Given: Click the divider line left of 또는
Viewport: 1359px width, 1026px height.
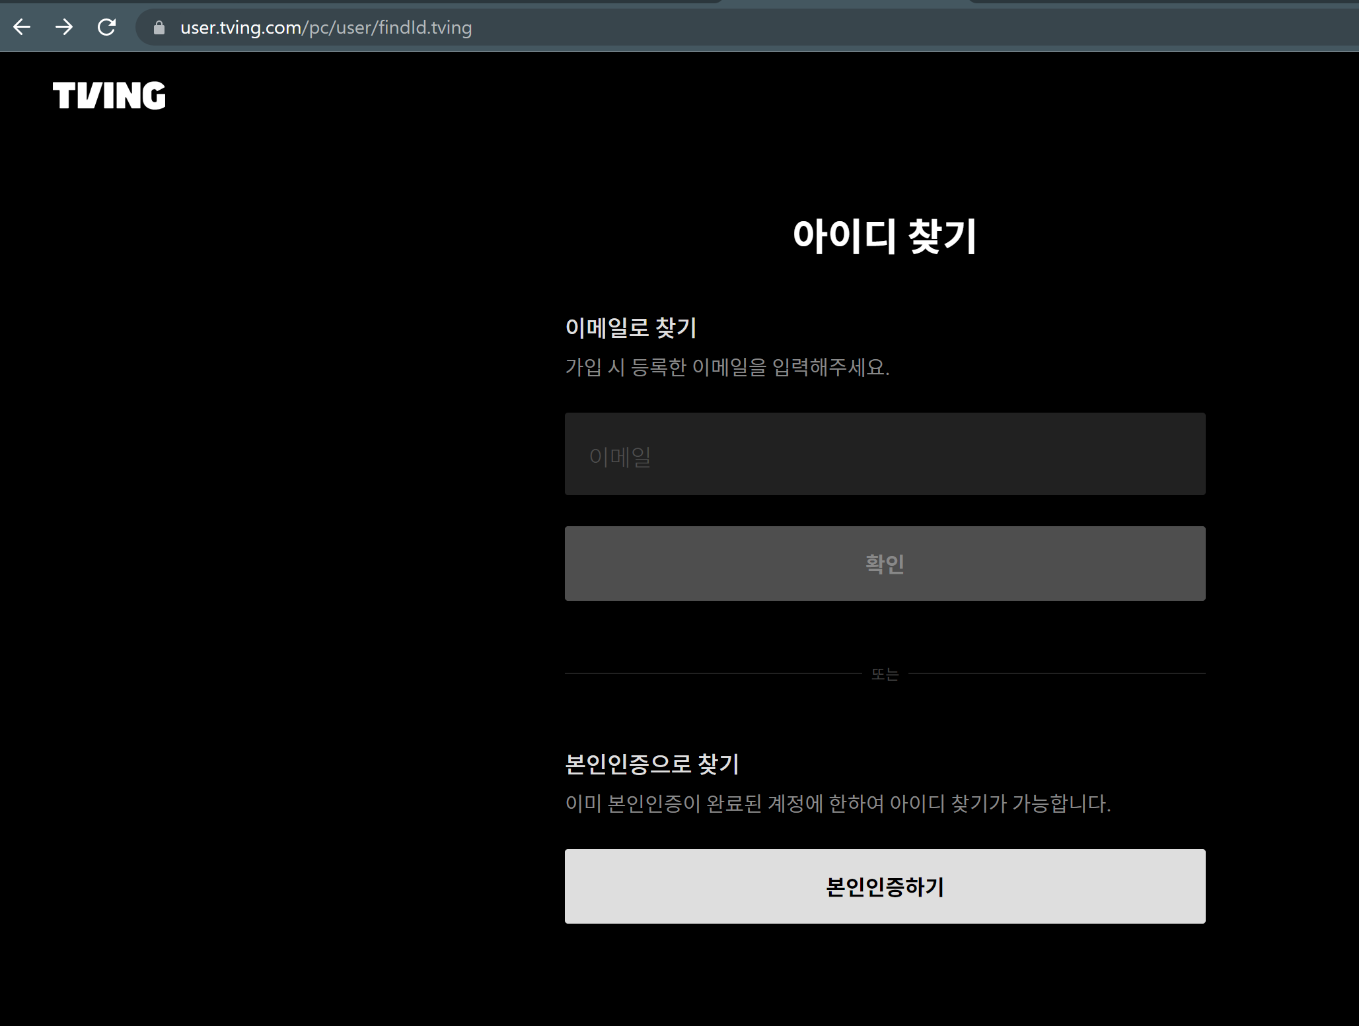Looking at the screenshot, I should 714,673.
